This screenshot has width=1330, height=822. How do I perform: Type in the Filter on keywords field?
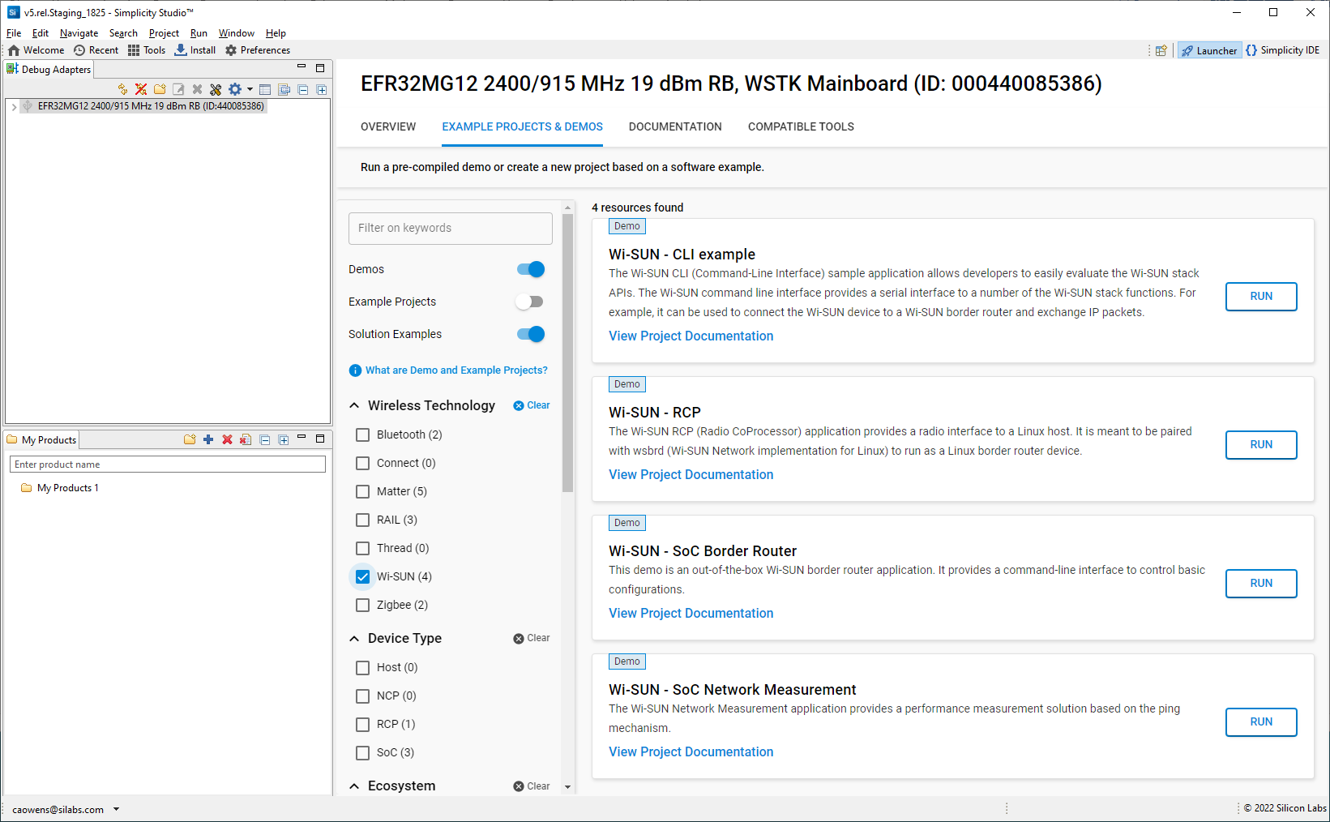(450, 228)
